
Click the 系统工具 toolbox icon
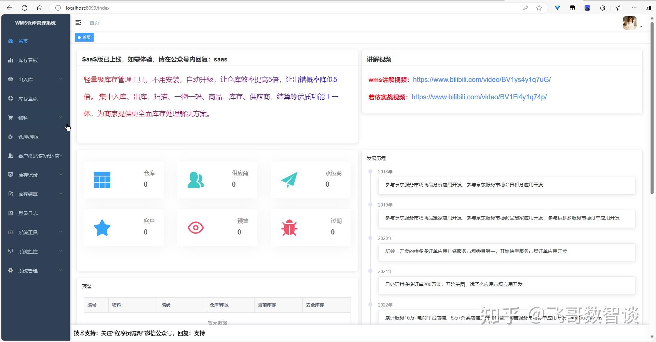(x=11, y=232)
